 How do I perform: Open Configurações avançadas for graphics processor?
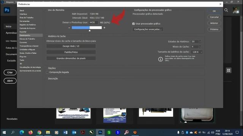coord(148,29)
